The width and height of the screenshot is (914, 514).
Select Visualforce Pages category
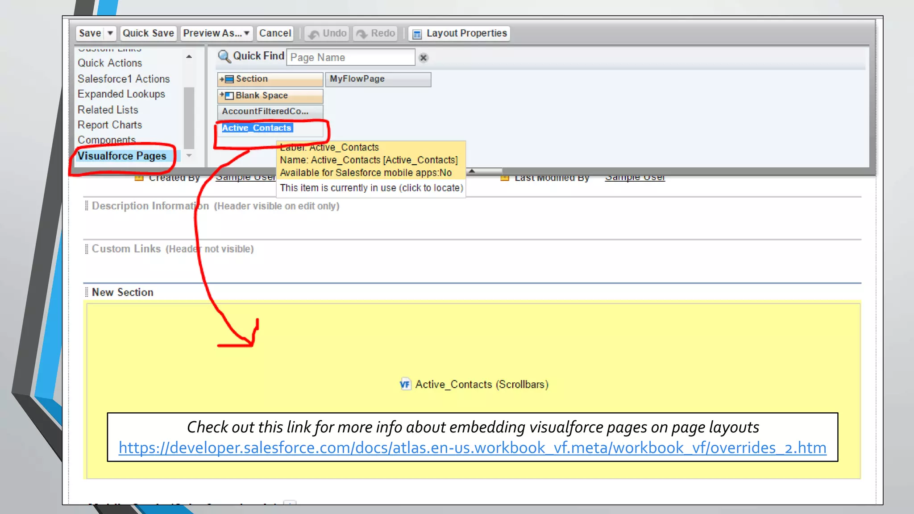pyautogui.click(x=122, y=156)
